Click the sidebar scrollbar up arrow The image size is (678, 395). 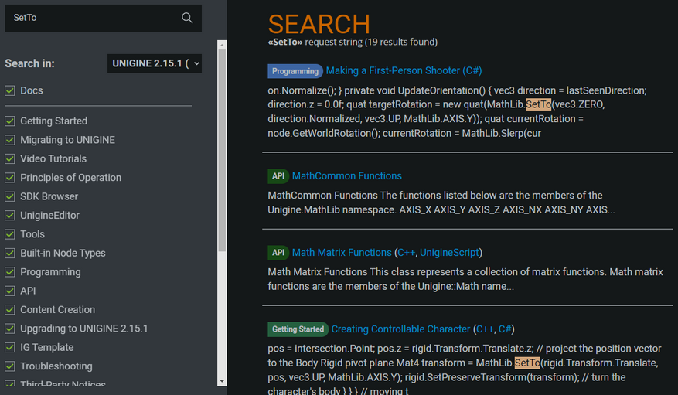click(x=222, y=45)
